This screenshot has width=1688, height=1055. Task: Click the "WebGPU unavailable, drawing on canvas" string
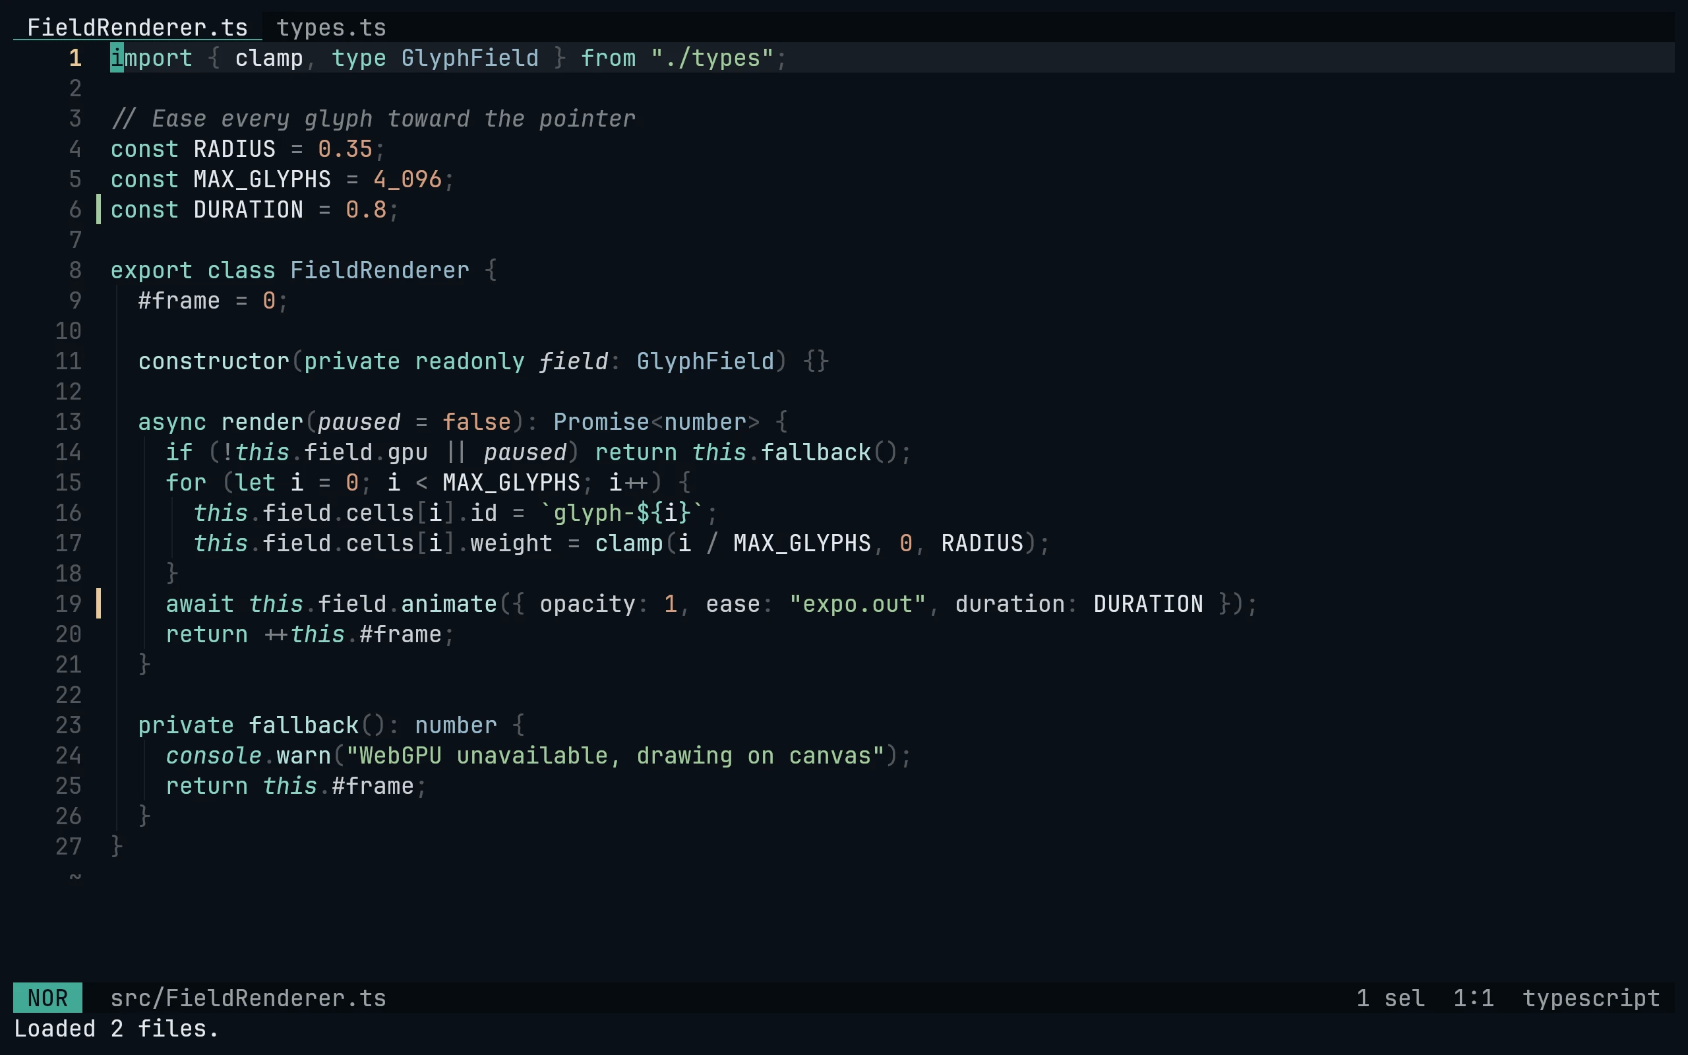(x=615, y=756)
